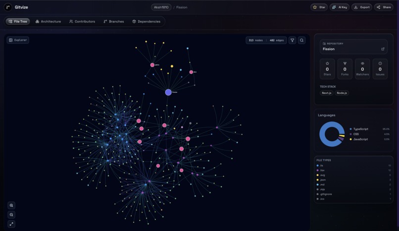Open the Contributors tab

(82, 22)
